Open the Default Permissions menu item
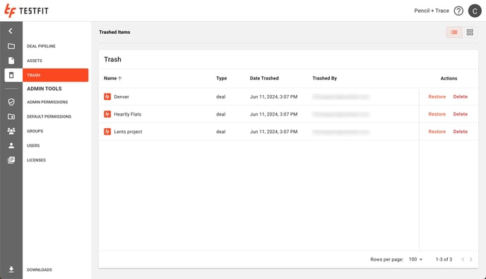486x279 pixels. coord(49,116)
